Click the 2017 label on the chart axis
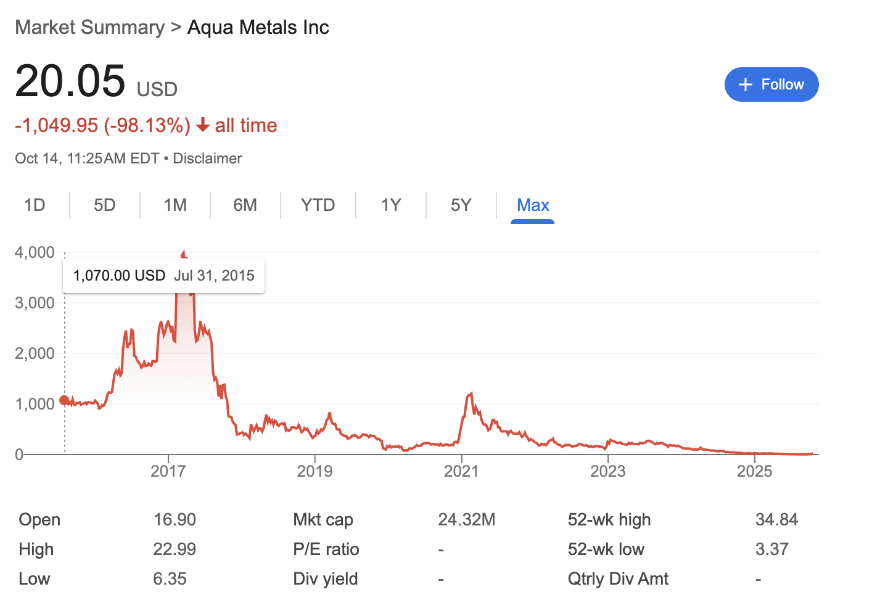 (x=168, y=471)
